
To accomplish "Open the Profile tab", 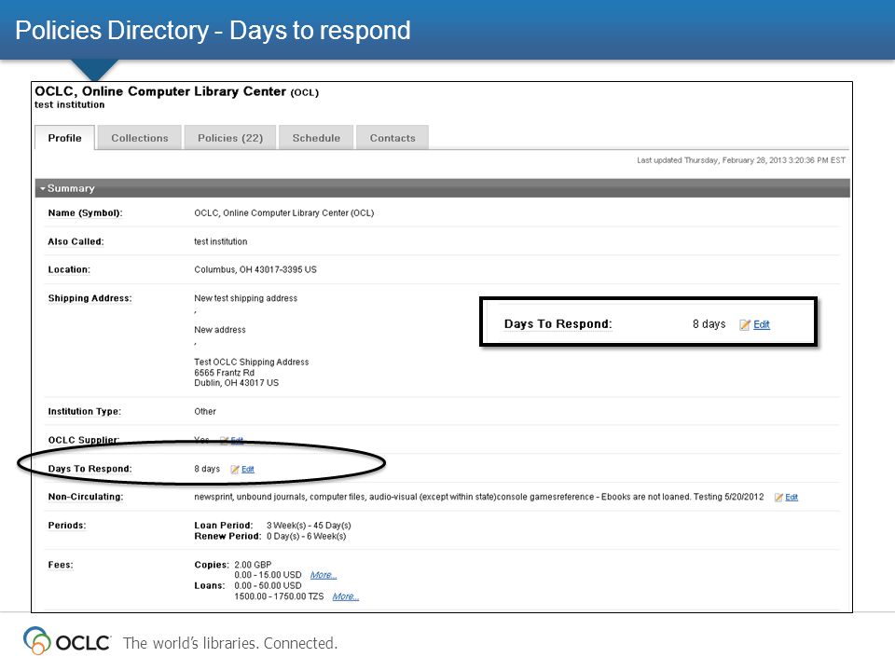I will [64, 138].
